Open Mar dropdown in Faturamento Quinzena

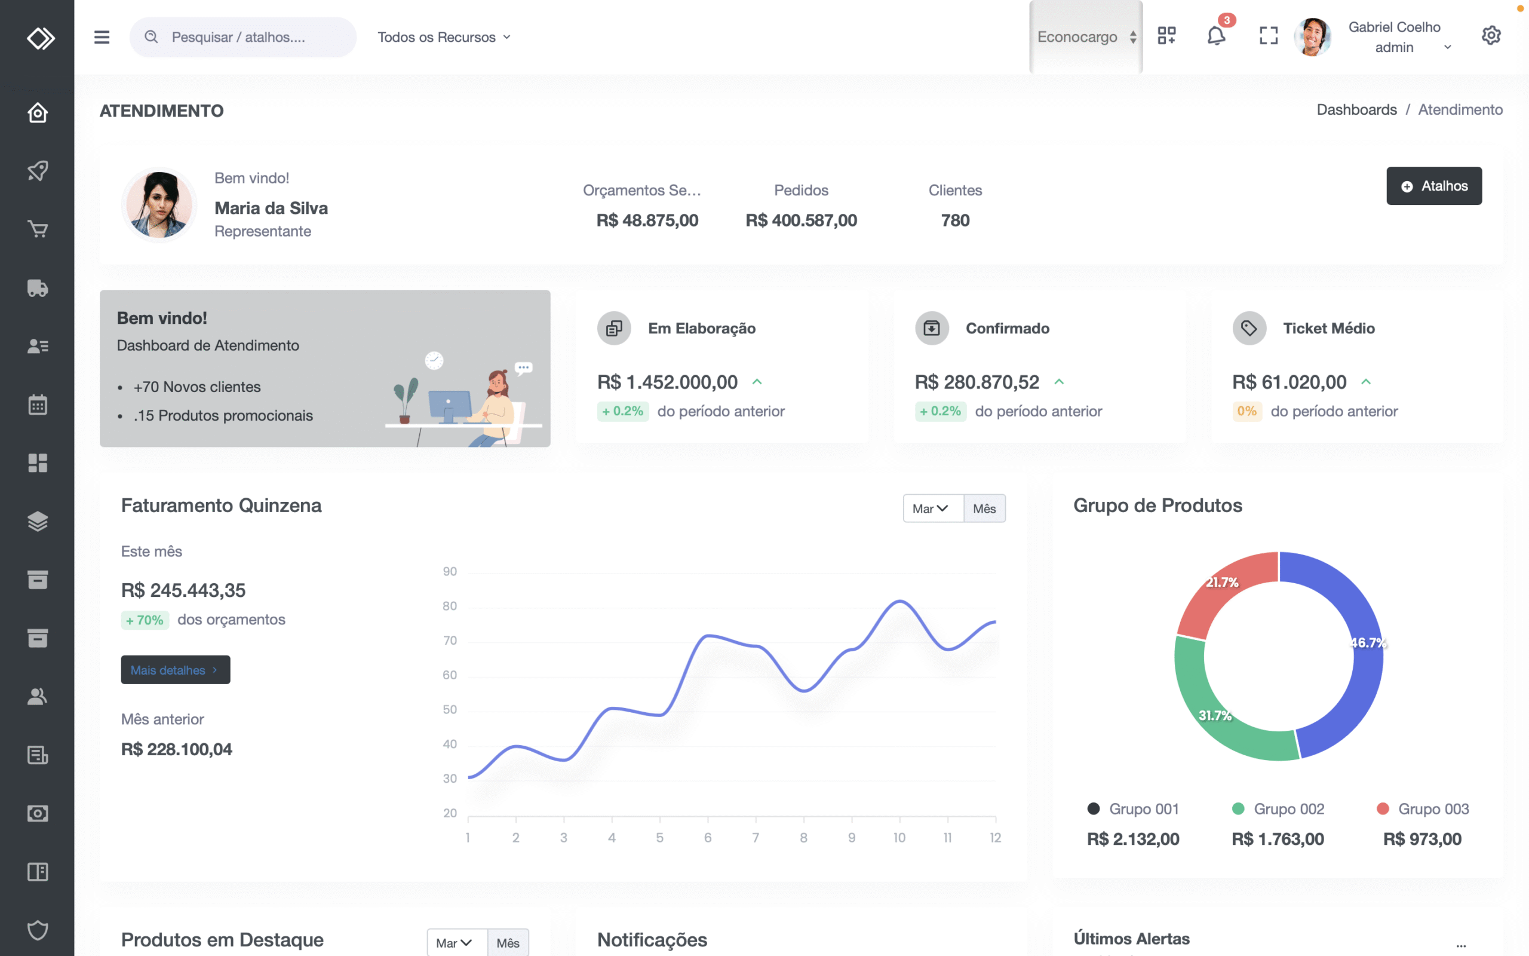932,508
